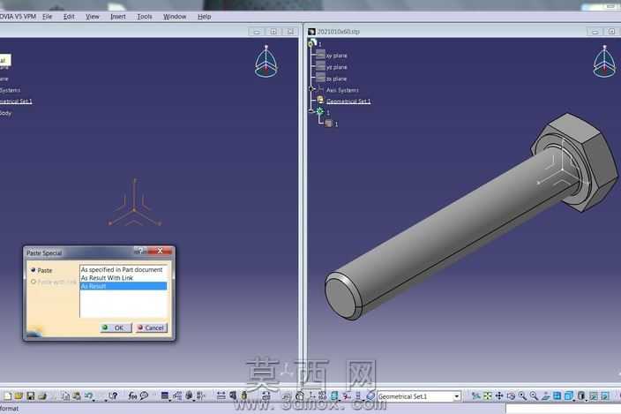
Task: Select Geometrical Set.1 in the left window tree
Action: (x=16, y=102)
